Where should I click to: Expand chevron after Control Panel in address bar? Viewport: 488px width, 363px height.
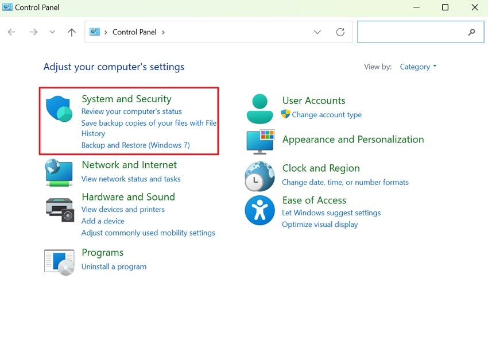click(163, 32)
